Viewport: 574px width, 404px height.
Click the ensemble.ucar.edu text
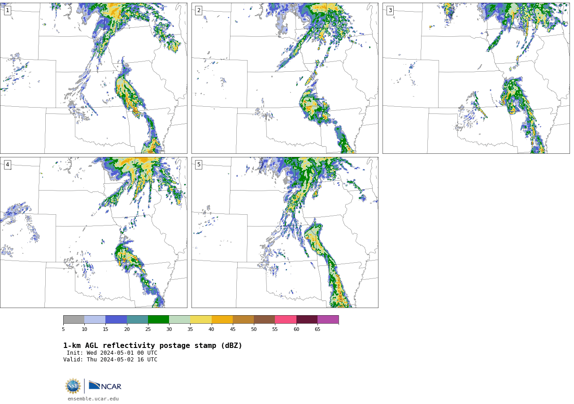[93, 399]
